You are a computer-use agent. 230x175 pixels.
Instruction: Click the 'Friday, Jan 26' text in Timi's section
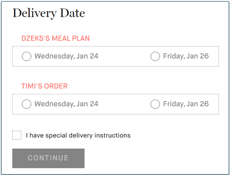pos(186,104)
